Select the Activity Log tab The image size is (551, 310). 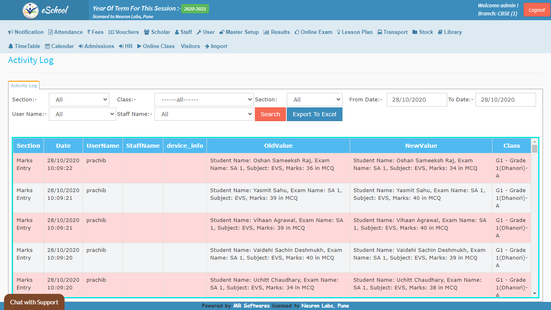(24, 86)
